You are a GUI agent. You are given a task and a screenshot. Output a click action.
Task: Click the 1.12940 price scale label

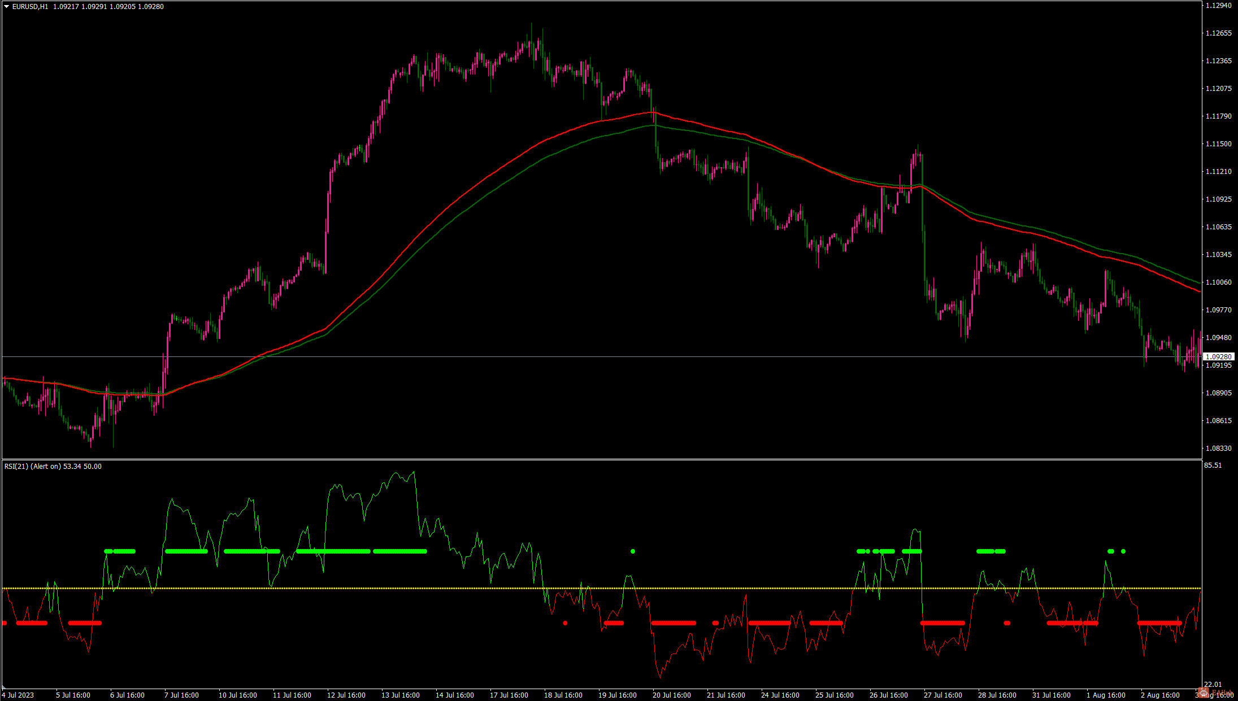(x=1218, y=6)
